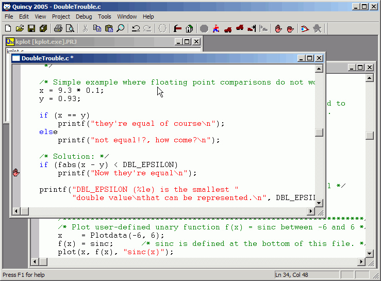
Task: Click the DoubleTrouble.c window title bar
Action: click(x=155, y=58)
